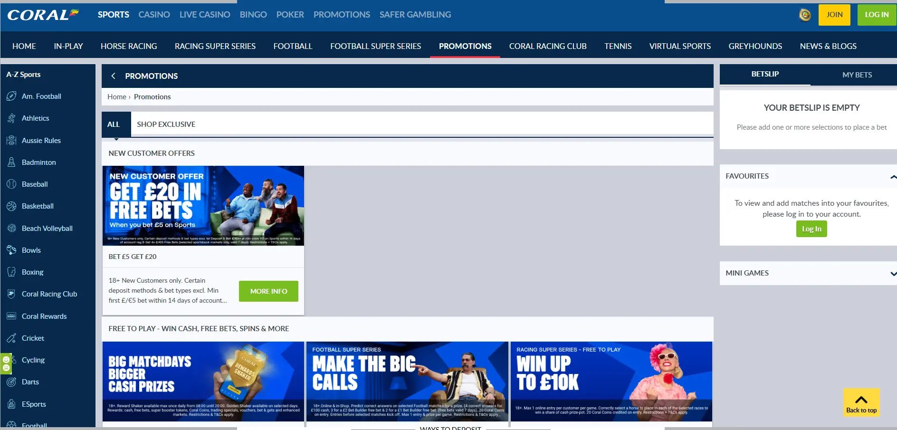Click the Baseball icon
897x430 pixels.
click(x=11, y=184)
